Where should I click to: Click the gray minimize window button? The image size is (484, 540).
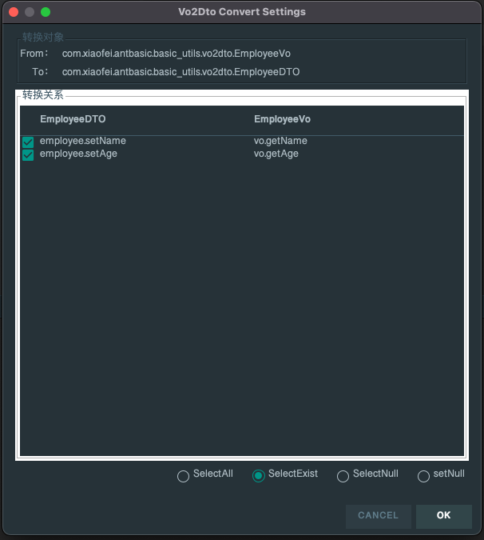pyautogui.click(x=30, y=12)
